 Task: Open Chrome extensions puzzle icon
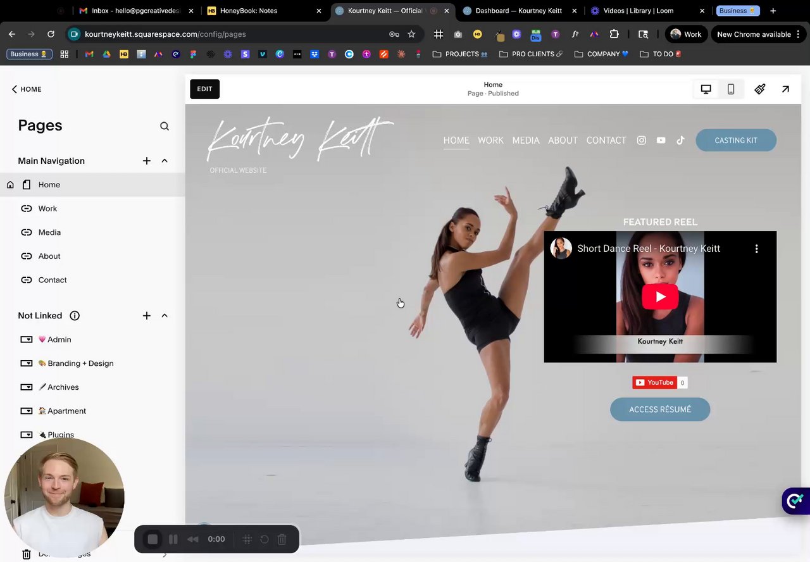(x=614, y=34)
